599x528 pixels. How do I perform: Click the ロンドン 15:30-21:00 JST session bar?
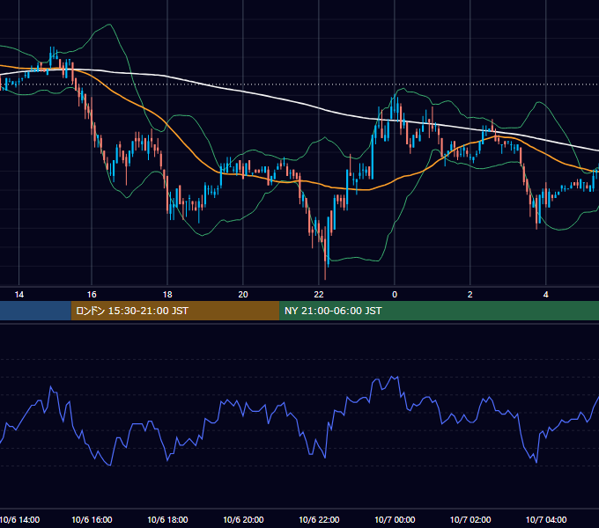pos(175,311)
